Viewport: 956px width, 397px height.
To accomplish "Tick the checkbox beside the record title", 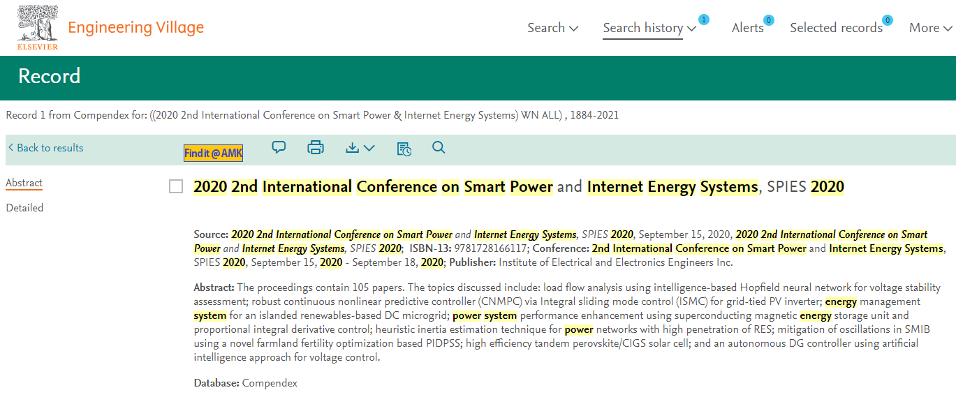I will pyautogui.click(x=176, y=186).
